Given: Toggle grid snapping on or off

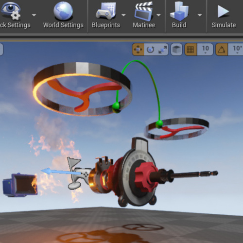Looking at the screenshot, I should tap(191, 50).
